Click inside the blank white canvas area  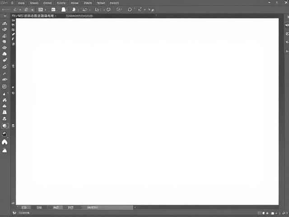pos(147,112)
